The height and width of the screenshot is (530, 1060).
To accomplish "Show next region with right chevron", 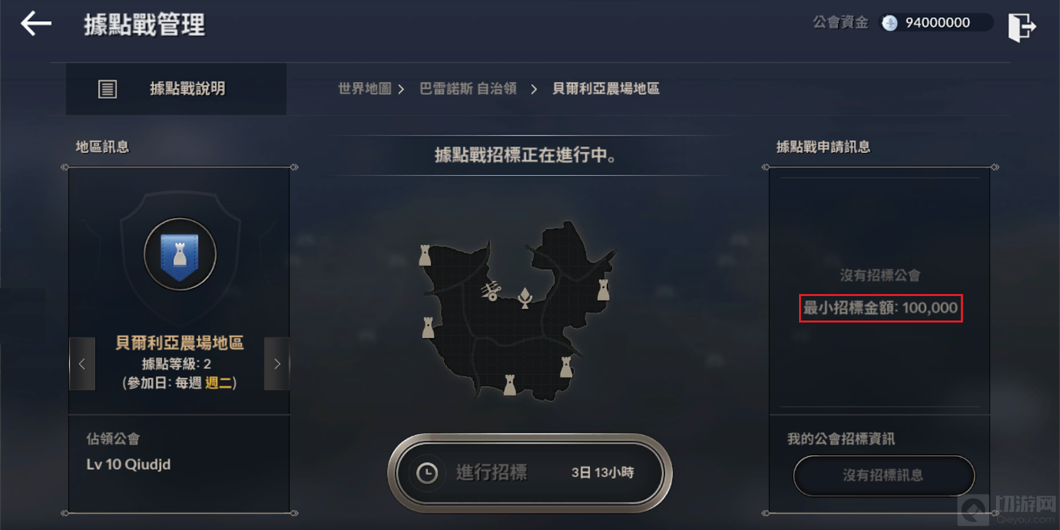I will click(277, 364).
